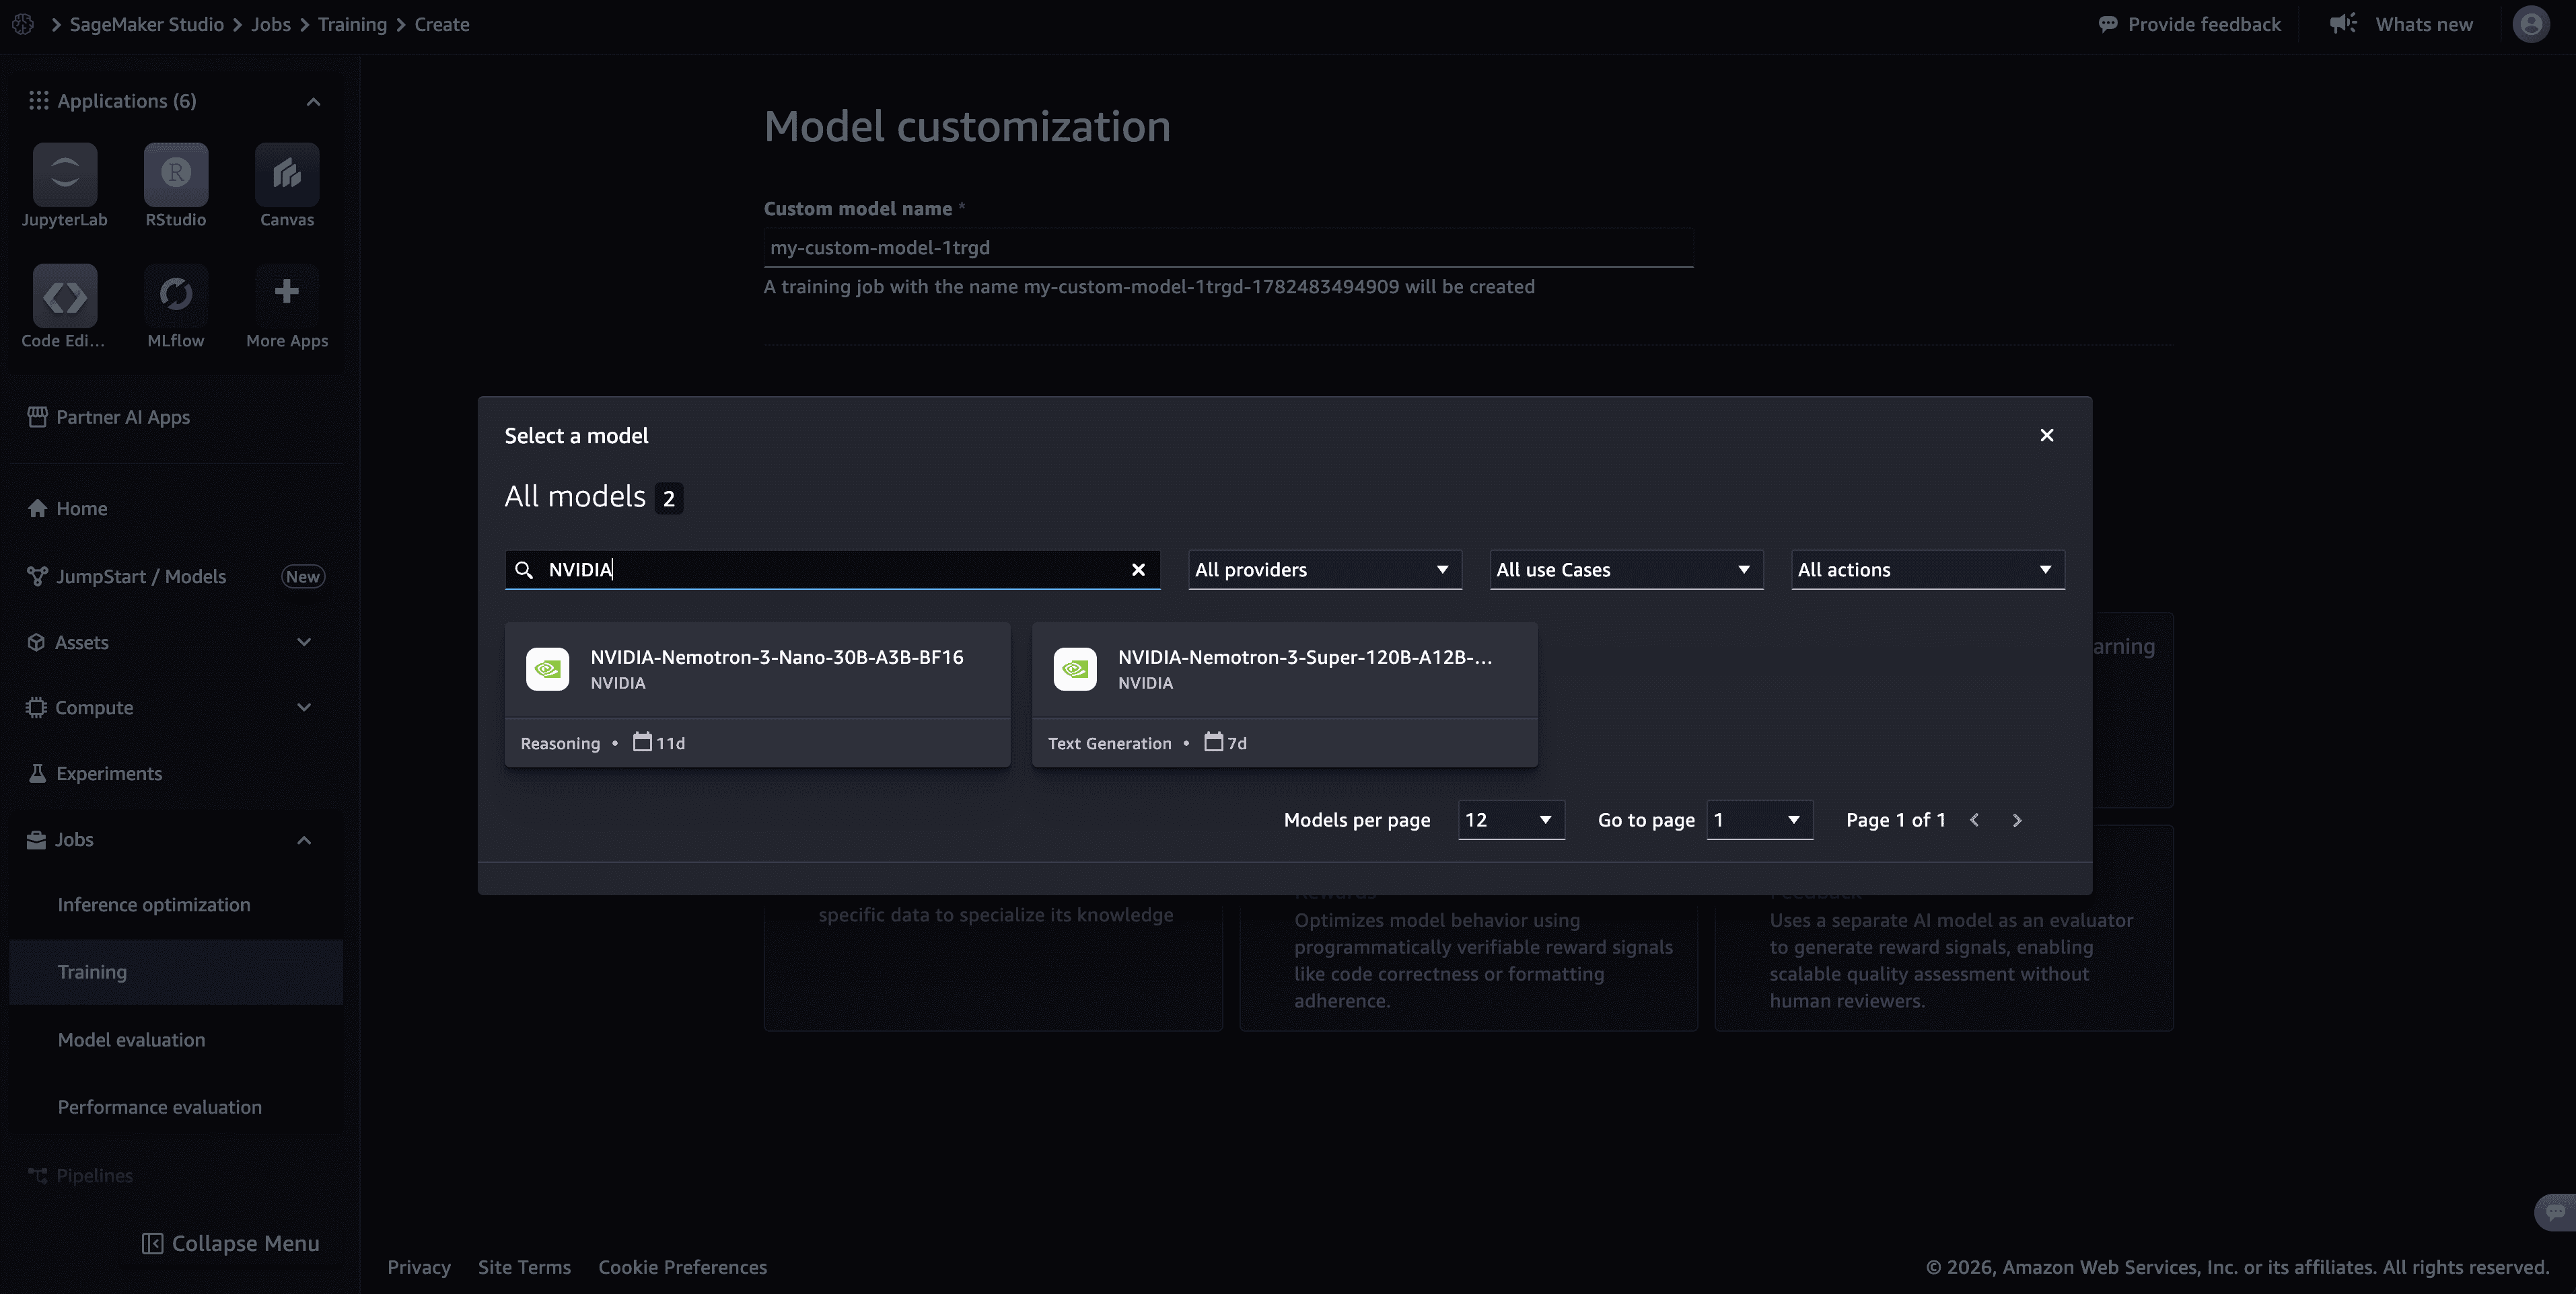Click the search magnifier icon in model search
Viewport: 2576px width, 1294px height.
point(524,570)
